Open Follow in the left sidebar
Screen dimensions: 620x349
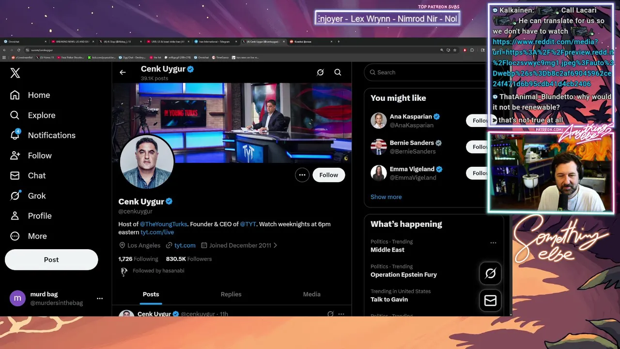tap(31, 156)
